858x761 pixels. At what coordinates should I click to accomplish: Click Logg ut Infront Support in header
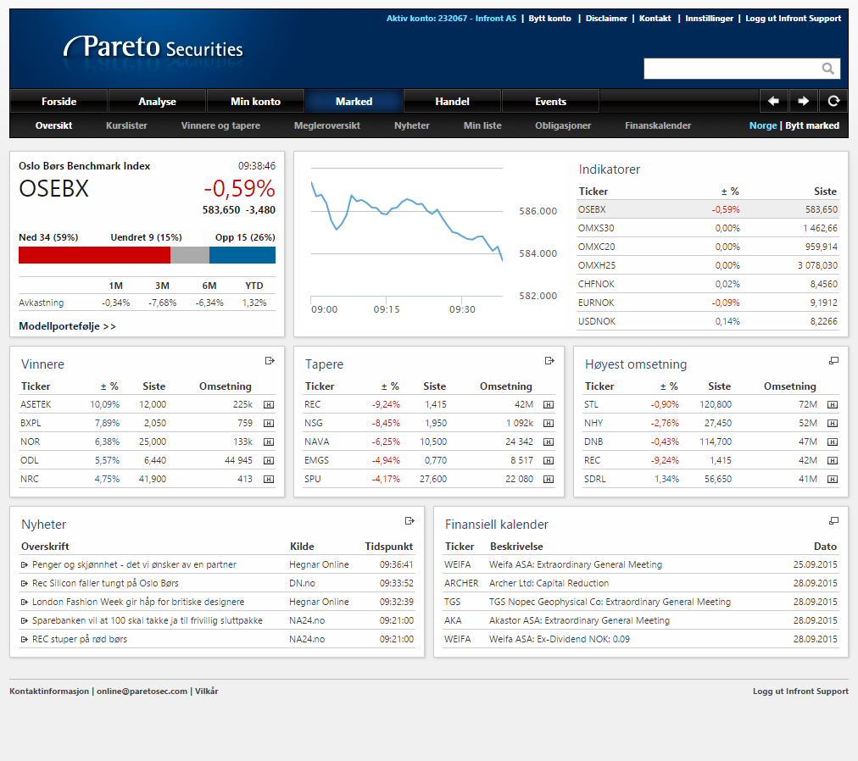[793, 18]
